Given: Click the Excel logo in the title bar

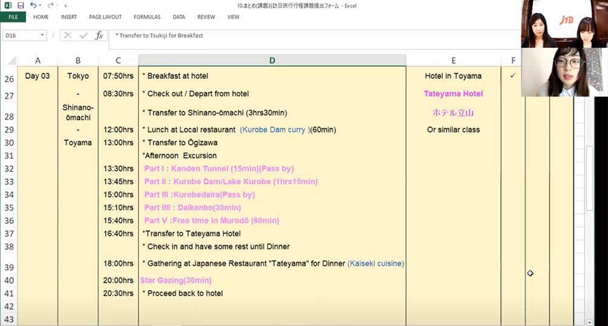Looking at the screenshot, I should coord(7,5).
